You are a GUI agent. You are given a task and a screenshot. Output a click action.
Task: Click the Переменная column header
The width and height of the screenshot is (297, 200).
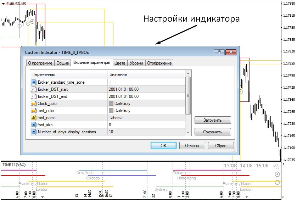tap(69, 74)
